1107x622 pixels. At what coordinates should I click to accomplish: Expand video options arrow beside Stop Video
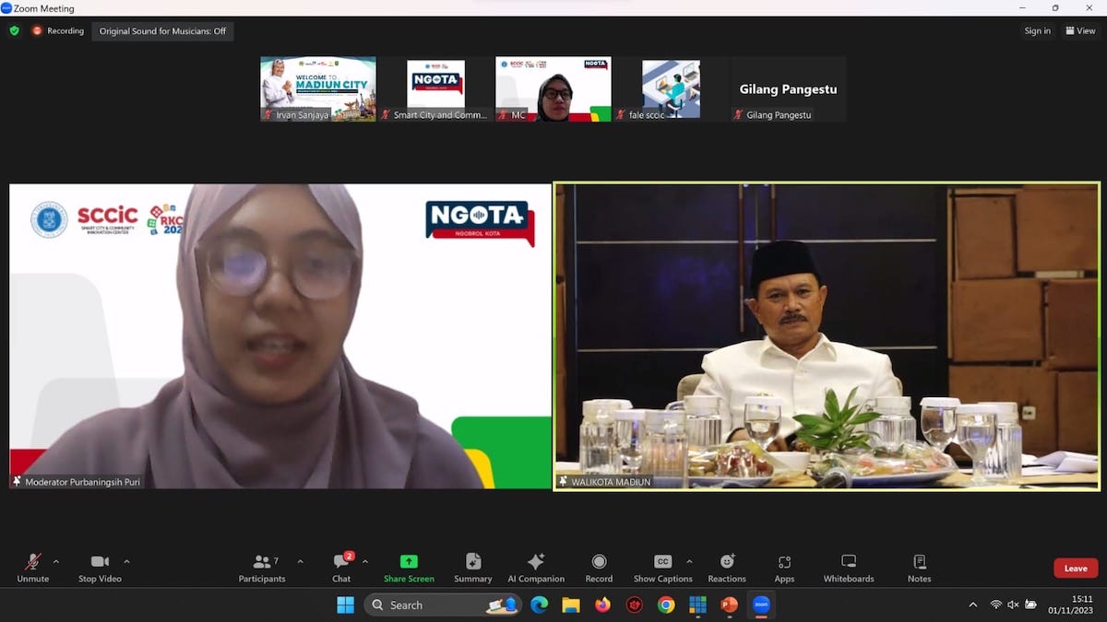[126, 561]
